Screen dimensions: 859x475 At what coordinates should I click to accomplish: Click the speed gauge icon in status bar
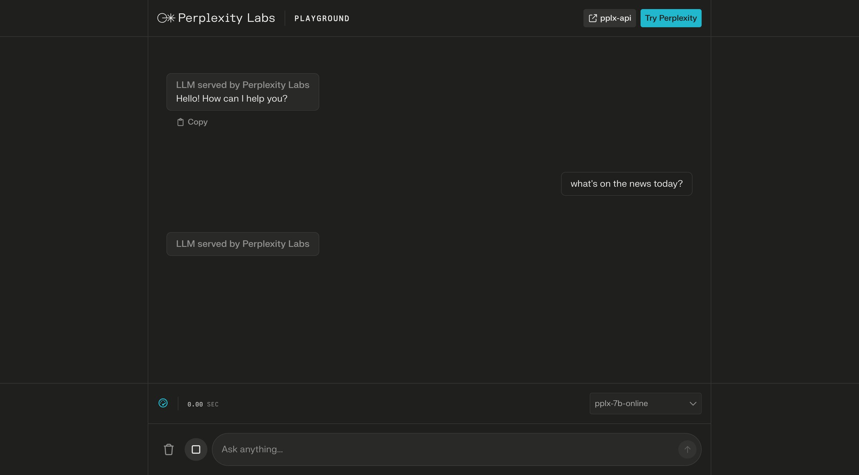point(163,403)
